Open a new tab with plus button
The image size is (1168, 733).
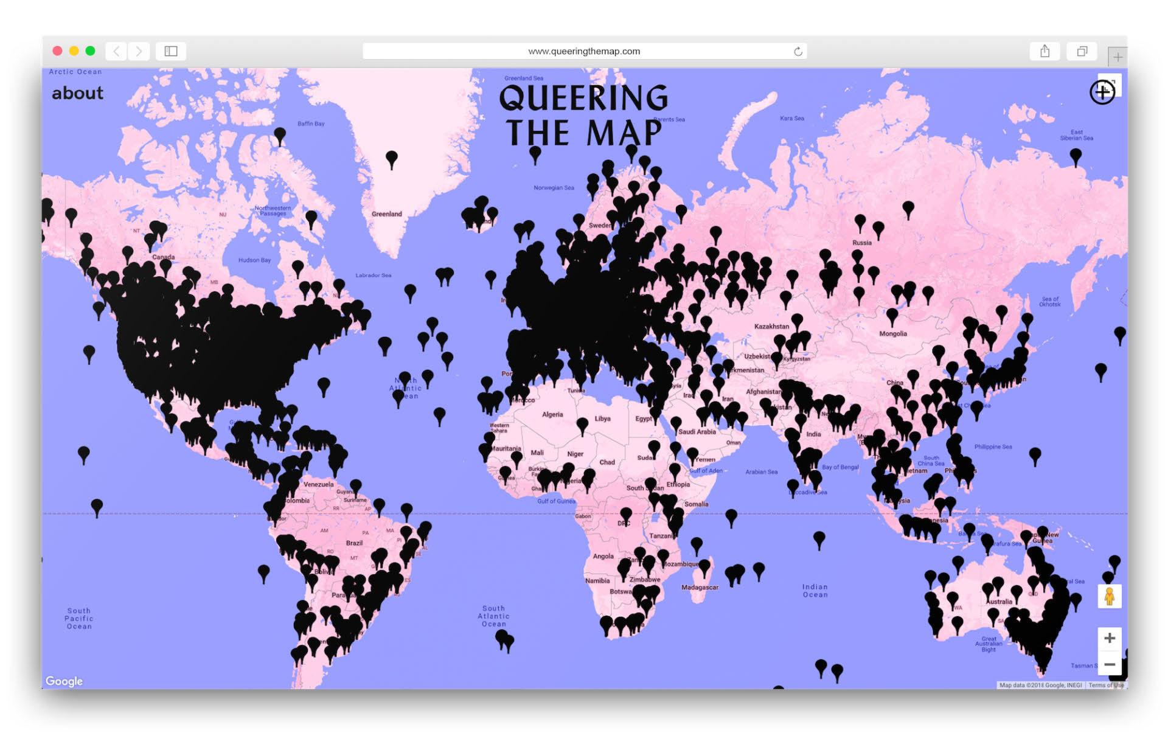tap(1118, 57)
